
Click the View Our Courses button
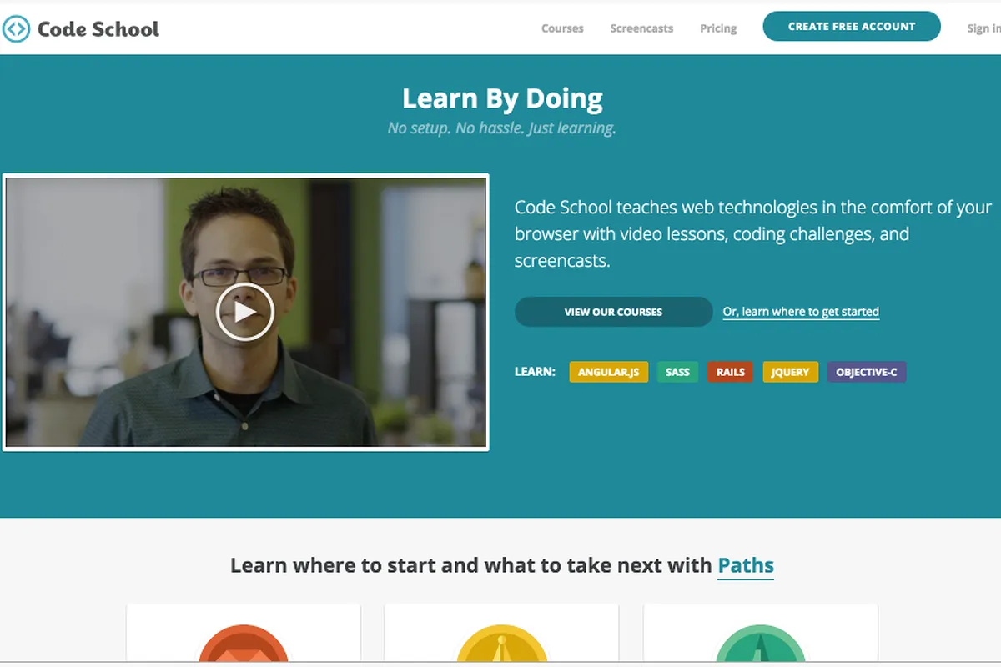(613, 312)
